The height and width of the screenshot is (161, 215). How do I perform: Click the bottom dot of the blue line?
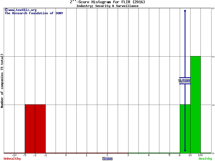tap(185, 150)
